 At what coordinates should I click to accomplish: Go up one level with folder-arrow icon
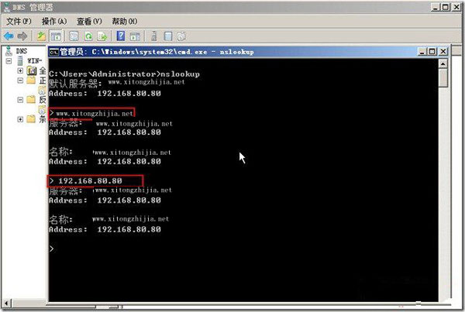41,36
